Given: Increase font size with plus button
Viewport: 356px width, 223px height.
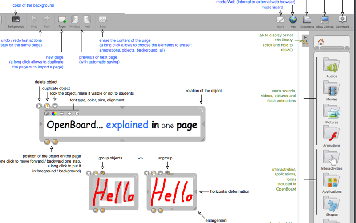Looking at the screenshot, I should (x=69, y=114).
